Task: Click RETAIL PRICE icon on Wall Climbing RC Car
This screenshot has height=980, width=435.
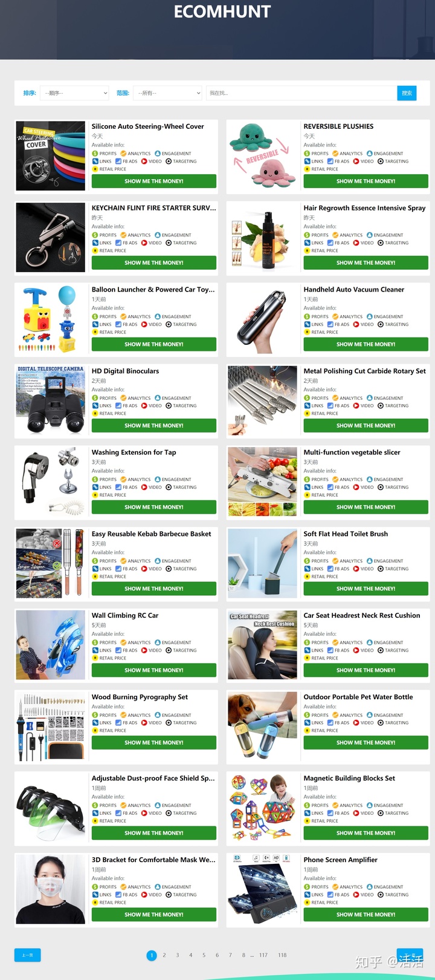Action: pyautogui.click(x=95, y=658)
